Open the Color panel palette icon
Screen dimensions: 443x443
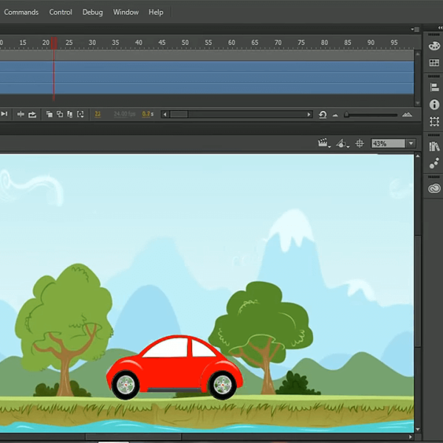pos(434,46)
